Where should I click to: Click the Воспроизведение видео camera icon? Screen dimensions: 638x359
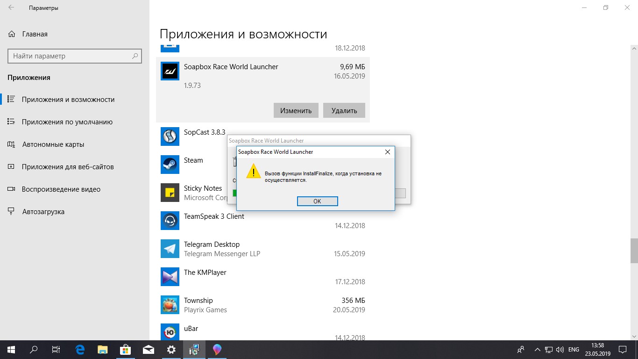pyautogui.click(x=12, y=189)
